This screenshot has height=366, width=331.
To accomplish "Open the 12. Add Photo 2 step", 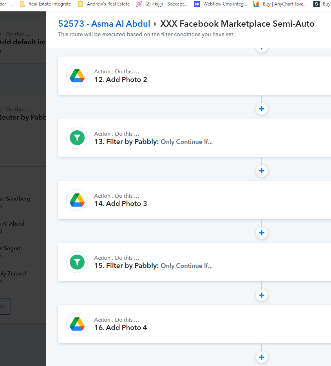I will click(x=194, y=76).
